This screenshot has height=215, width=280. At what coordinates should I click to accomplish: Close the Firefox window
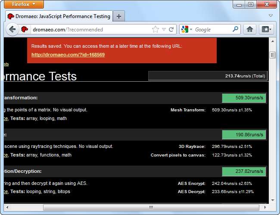267,4
